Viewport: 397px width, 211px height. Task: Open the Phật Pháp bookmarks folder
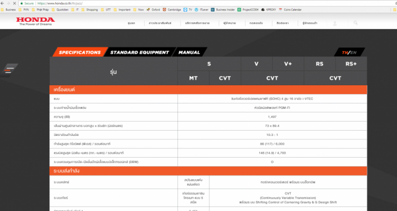[x=40, y=10]
